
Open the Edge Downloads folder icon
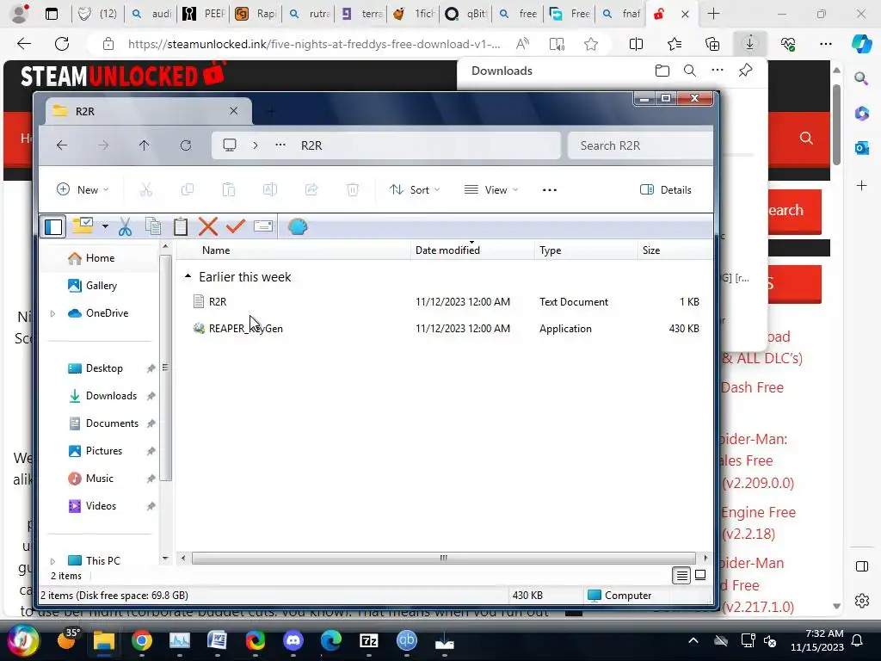point(662,71)
